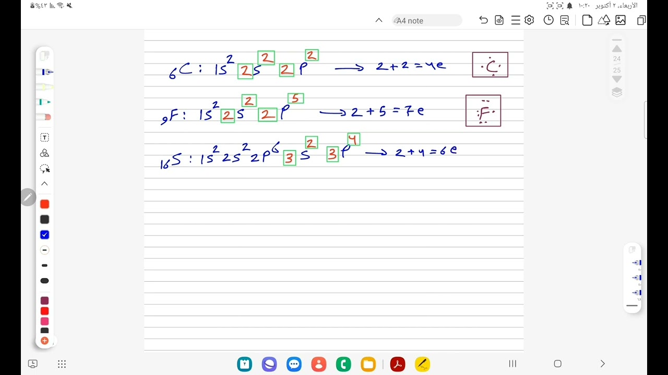Viewport: 668px width, 375px height.
Task: Switch to reading mode icon
Action: [x=499, y=20]
